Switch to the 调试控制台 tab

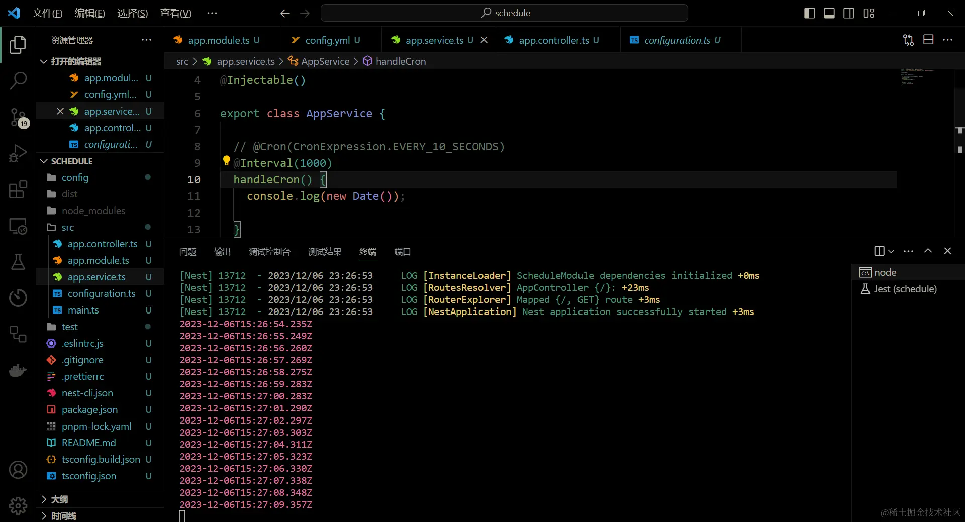click(x=269, y=252)
